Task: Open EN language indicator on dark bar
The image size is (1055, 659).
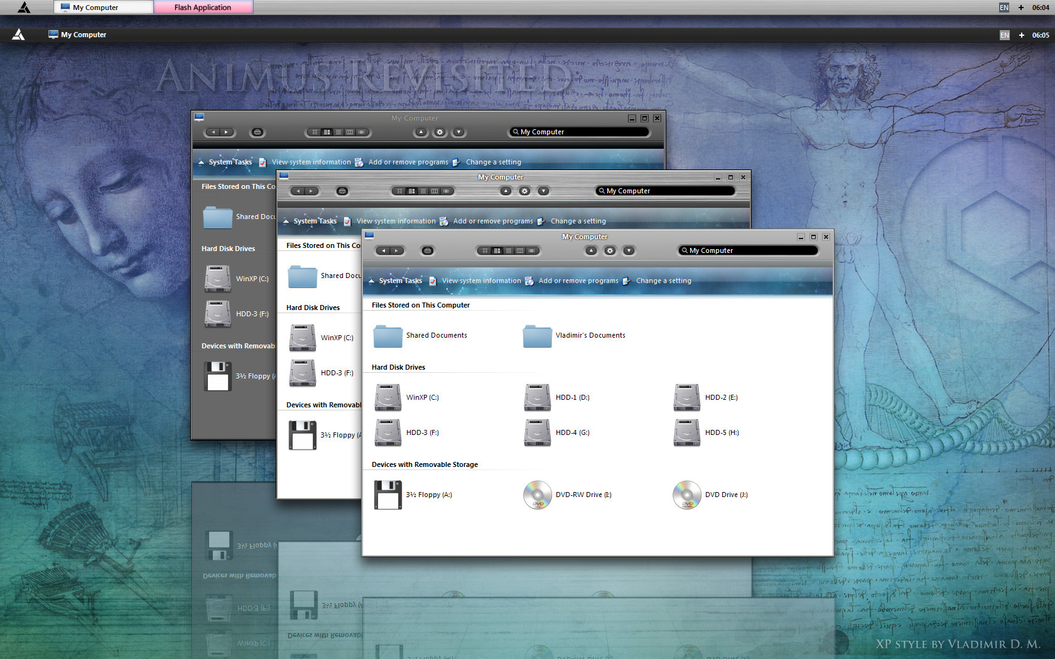Action: (x=1005, y=35)
